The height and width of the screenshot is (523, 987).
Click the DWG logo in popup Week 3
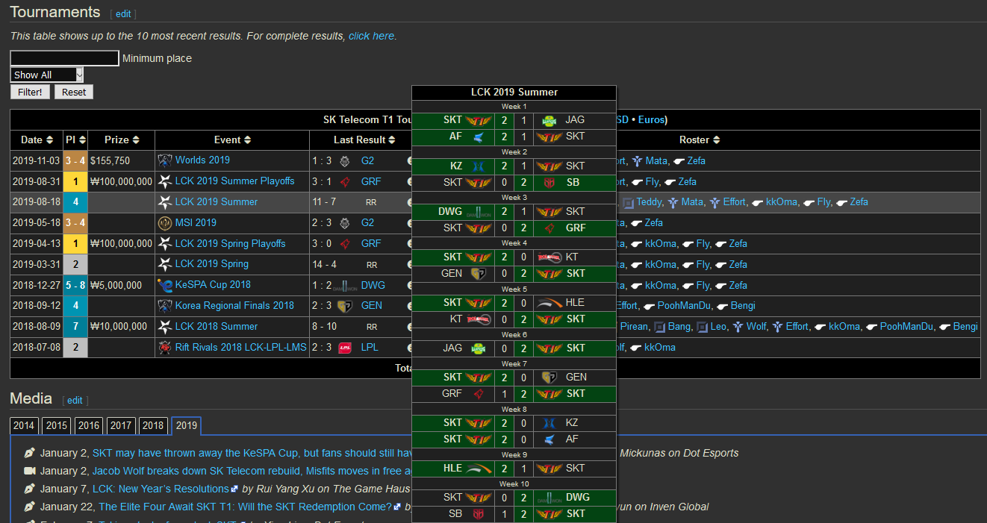[x=478, y=212]
